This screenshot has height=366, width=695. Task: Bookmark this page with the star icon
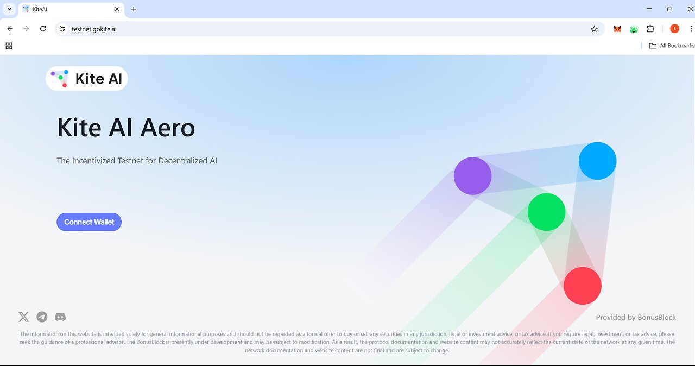594,29
